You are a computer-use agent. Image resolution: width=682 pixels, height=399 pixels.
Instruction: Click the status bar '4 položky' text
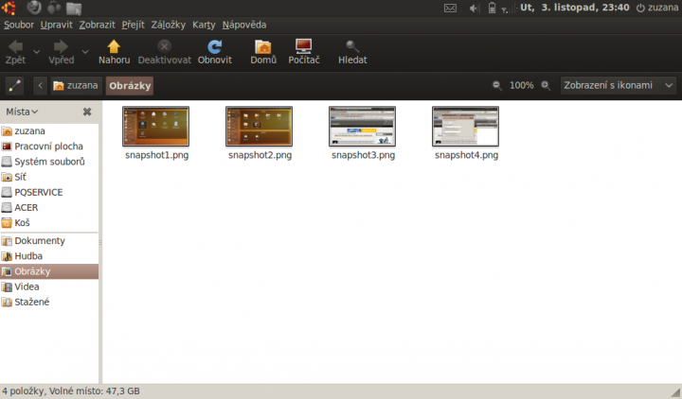tap(23, 391)
